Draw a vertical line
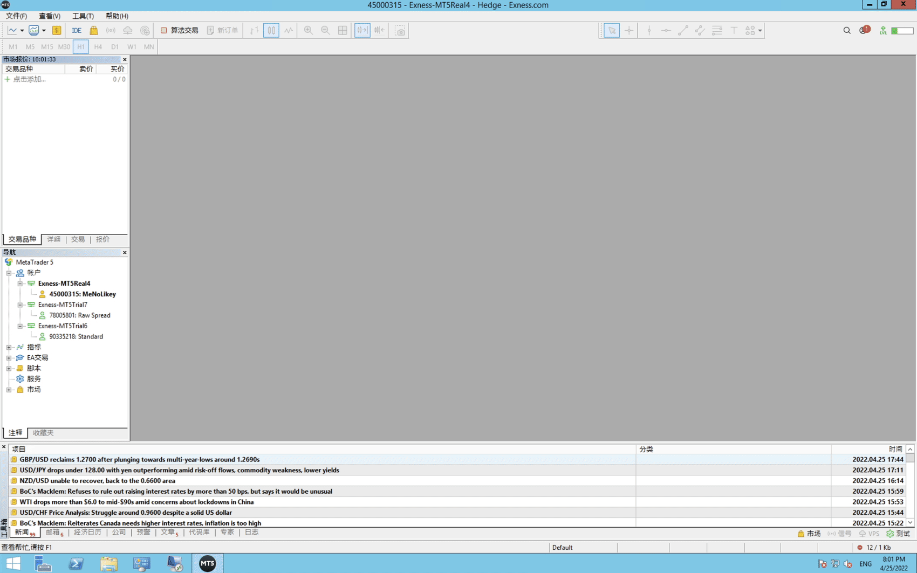Viewport: 917px width, 573px height. coord(649,31)
